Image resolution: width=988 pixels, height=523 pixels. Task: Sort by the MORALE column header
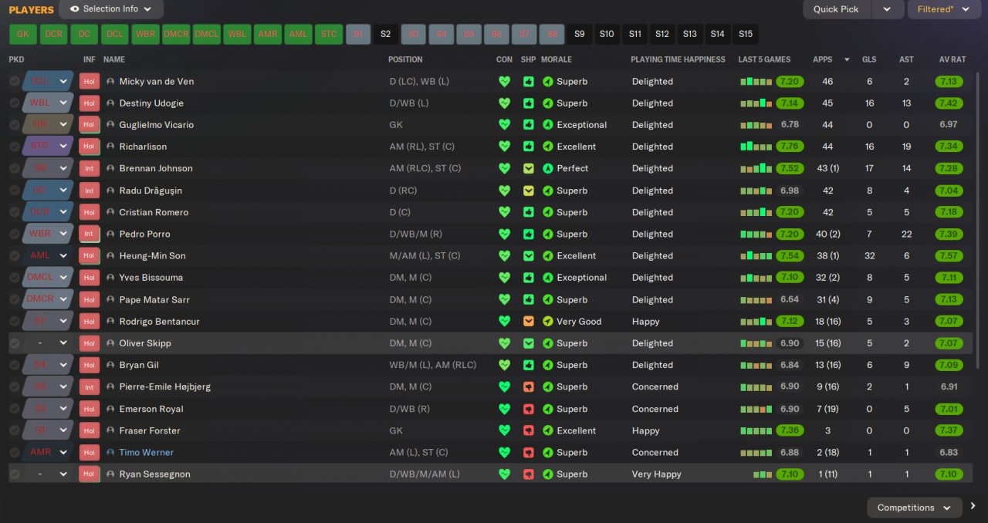coord(557,59)
